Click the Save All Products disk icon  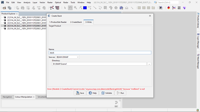point(10,8)
